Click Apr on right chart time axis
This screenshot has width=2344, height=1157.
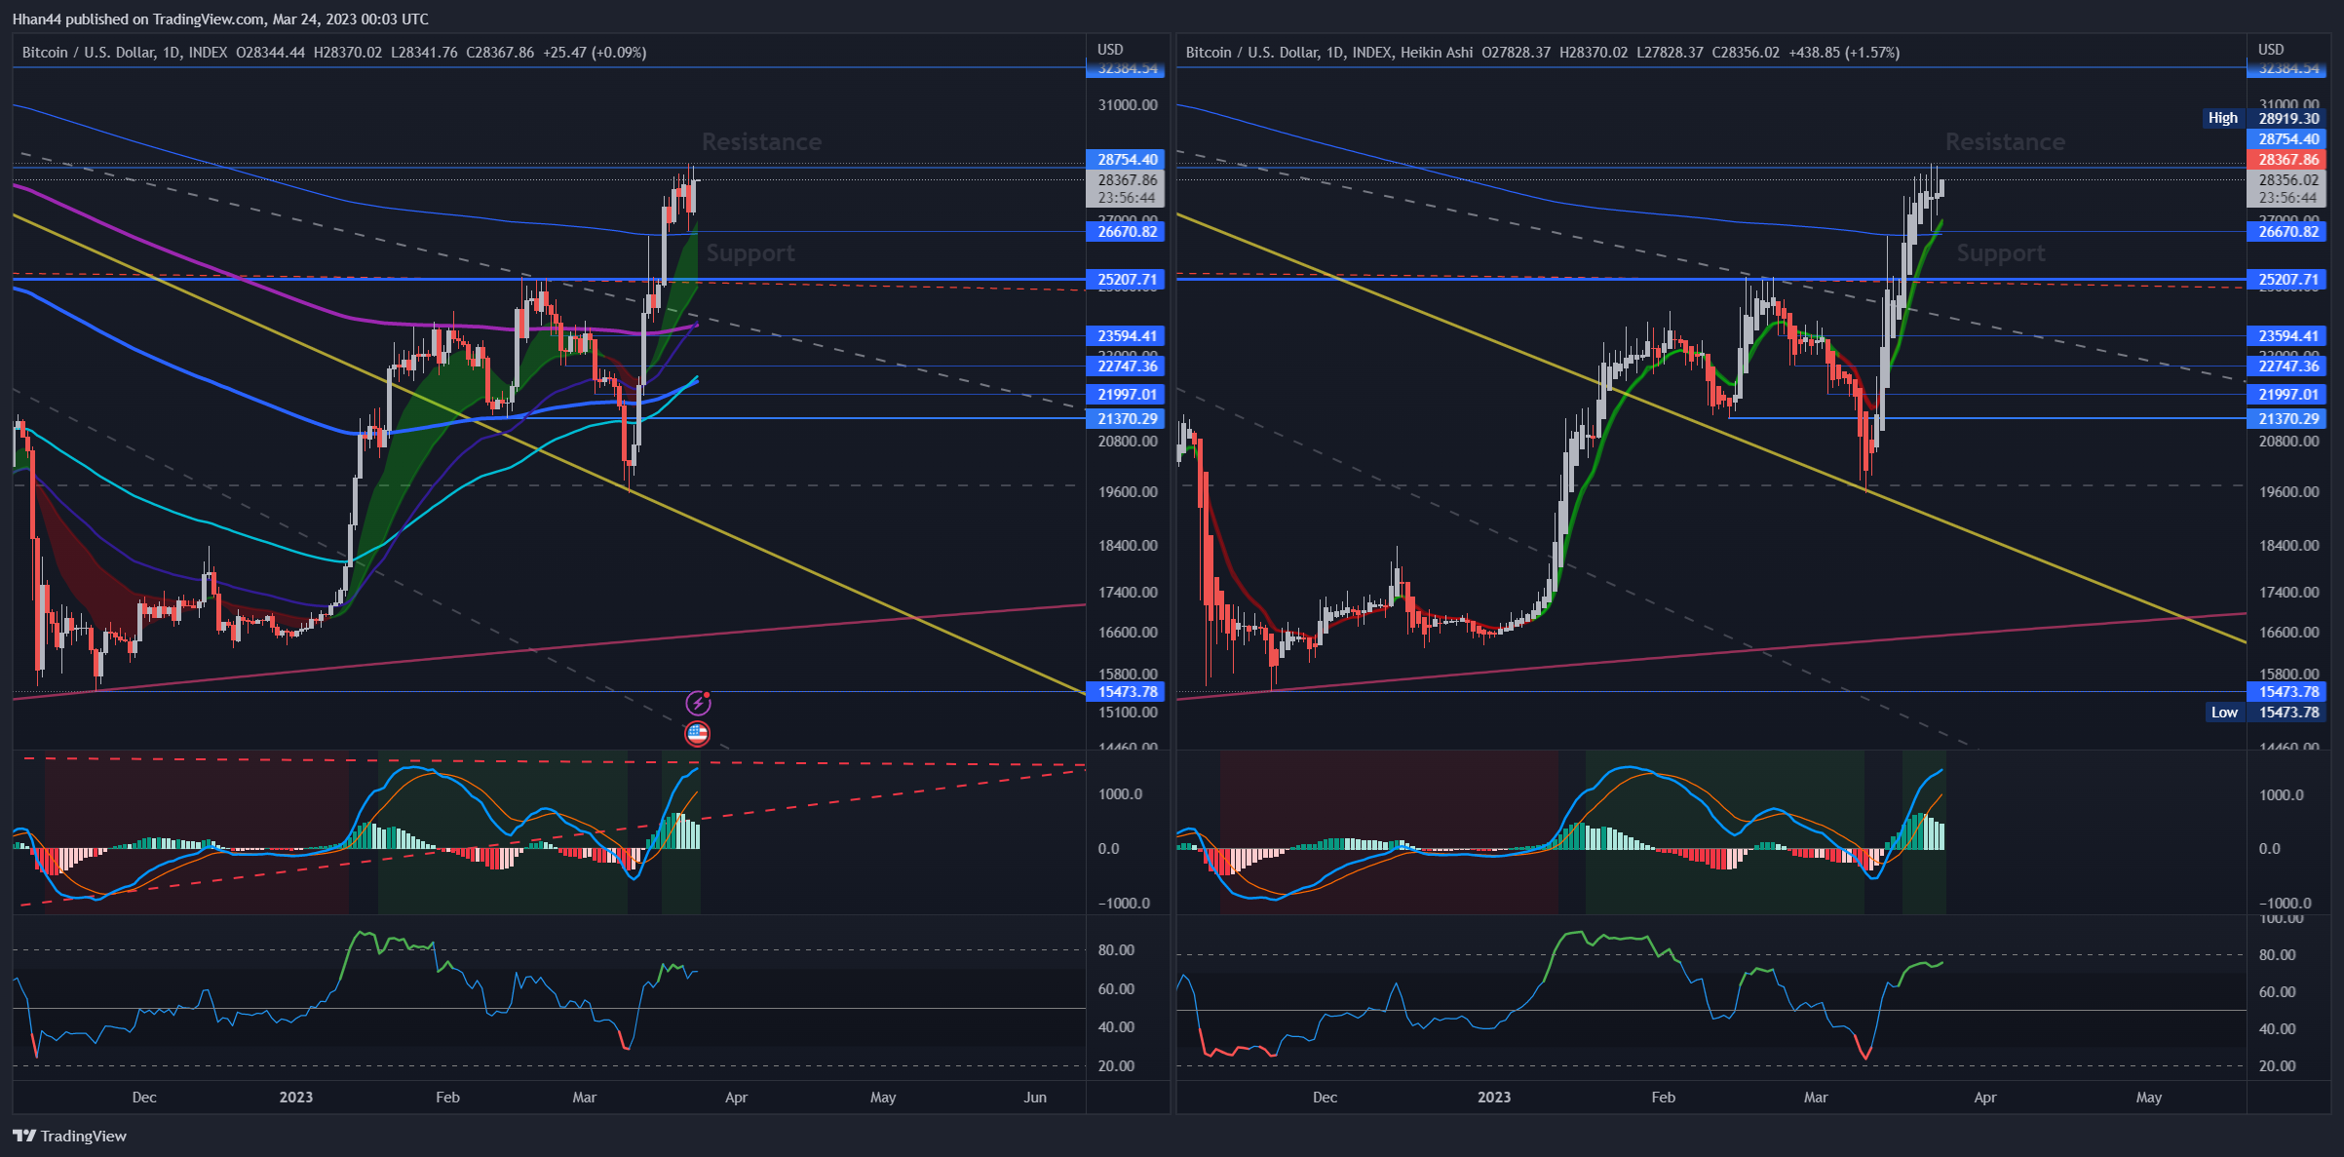pyautogui.click(x=1985, y=1098)
